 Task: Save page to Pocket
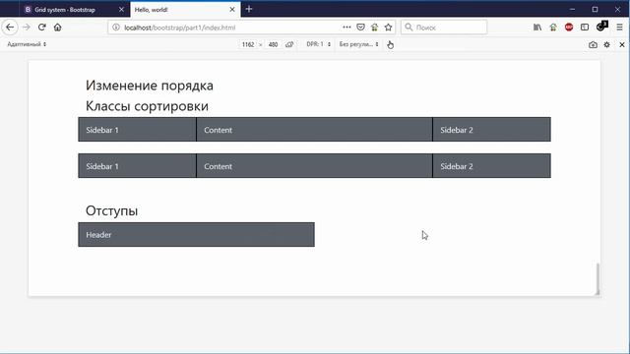coord(361,28)
